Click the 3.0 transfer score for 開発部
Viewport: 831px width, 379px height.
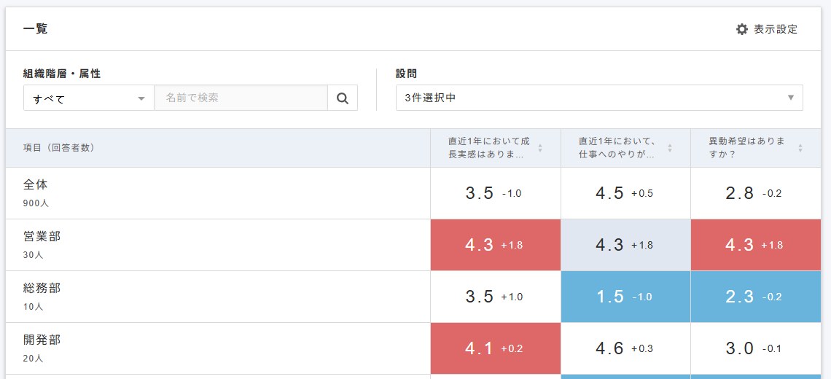pyautogui.click(x=739, y=348)
